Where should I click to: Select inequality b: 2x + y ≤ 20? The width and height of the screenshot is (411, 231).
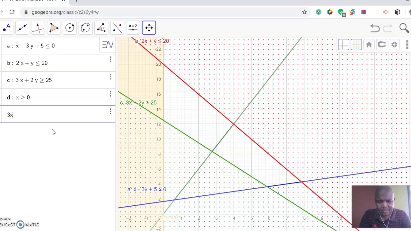(x=27, y=63)
